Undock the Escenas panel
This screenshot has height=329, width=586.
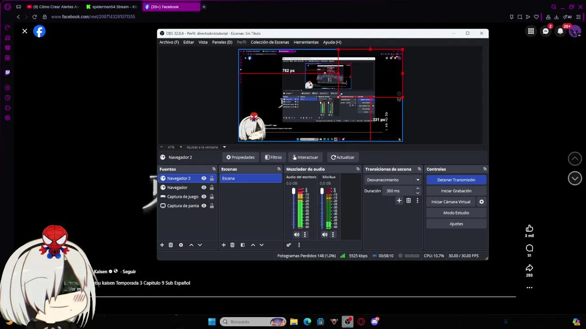(x=279, y=169)
